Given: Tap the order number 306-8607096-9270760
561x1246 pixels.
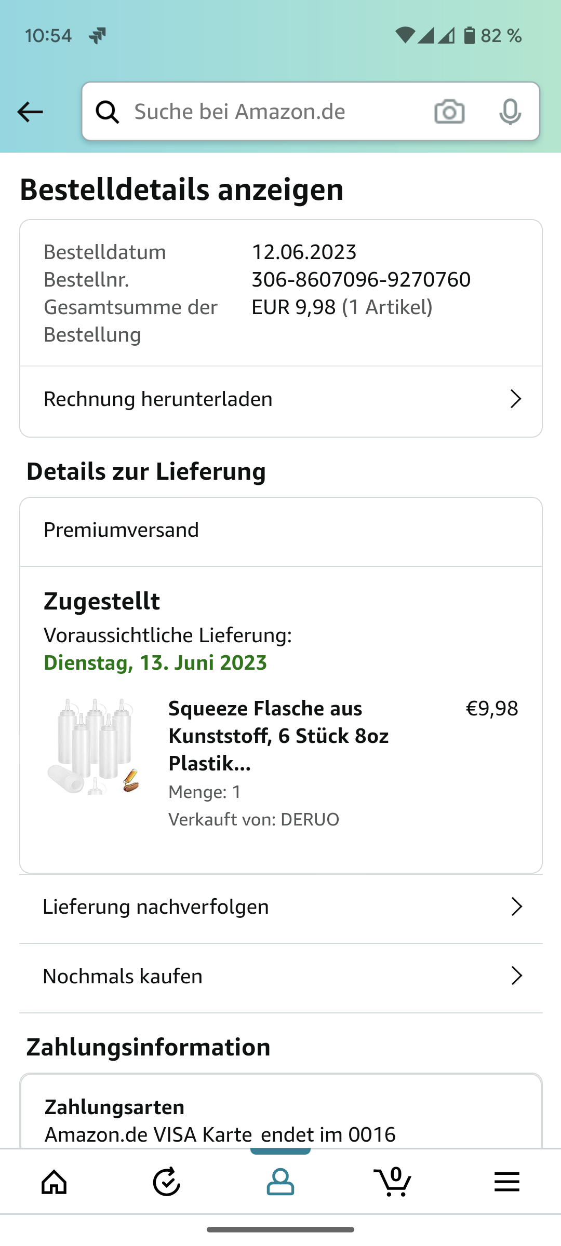Looking at the screenshot, I should click(x=361, y=280).
